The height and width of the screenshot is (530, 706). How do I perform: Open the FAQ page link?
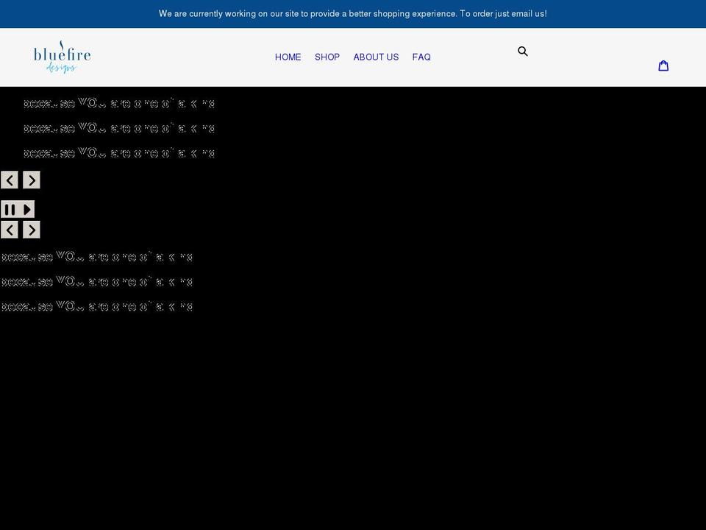[421, 57]
